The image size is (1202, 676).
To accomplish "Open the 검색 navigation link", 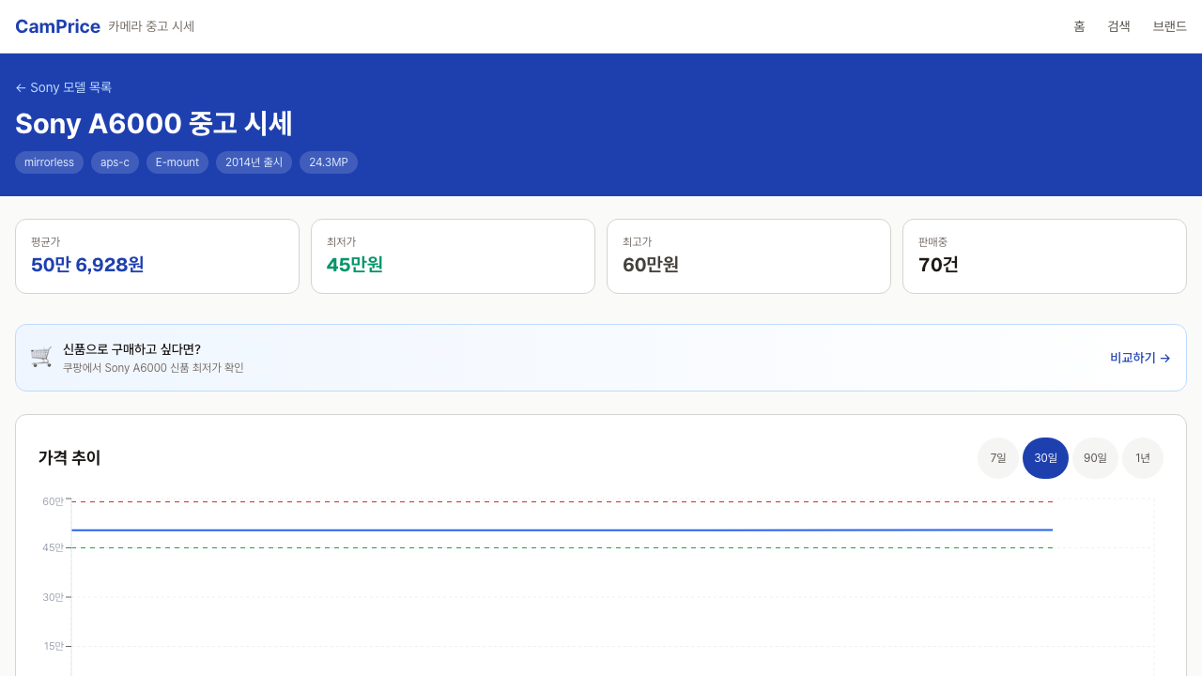I will (1118, 26).
